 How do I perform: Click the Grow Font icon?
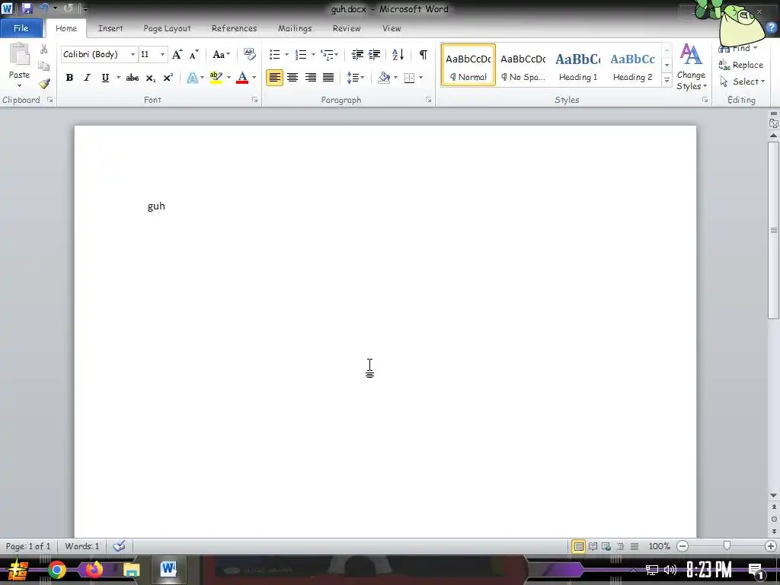(x=177, y=54)
